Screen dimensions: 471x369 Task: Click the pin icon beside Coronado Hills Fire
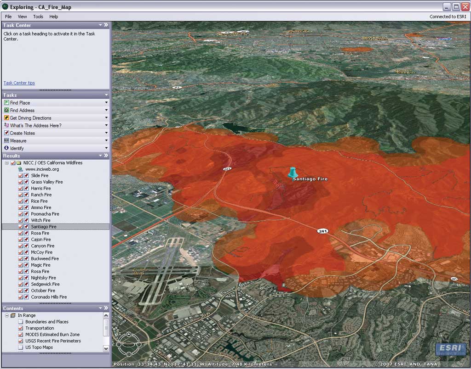click(26, 297)
